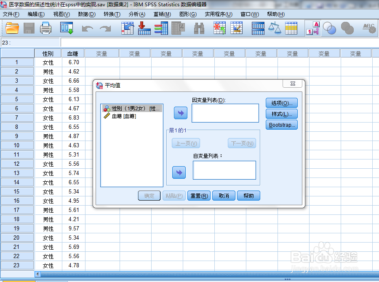
Task: Click the Variables info icon in toolbar
Action: [x=161, y=28]
